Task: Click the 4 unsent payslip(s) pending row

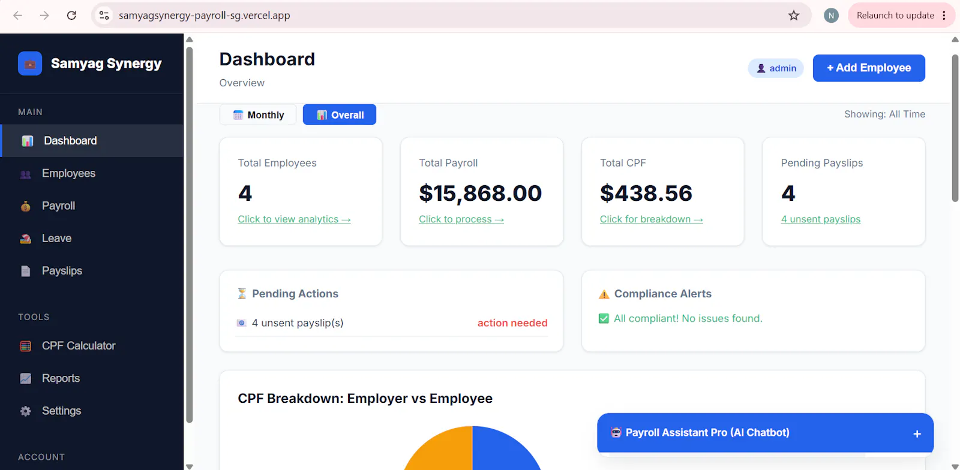Action: [x=392, y=323]
